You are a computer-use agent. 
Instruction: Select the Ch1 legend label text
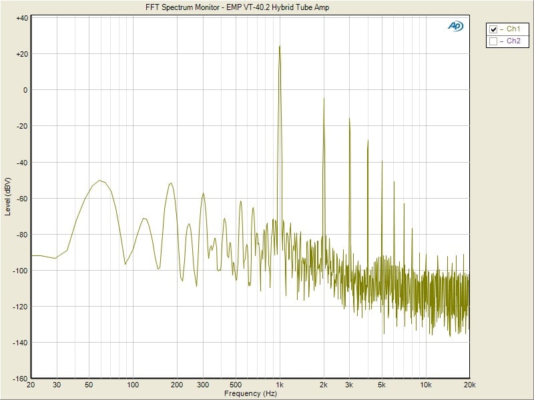pyautogui.click(x=513, y=29)
